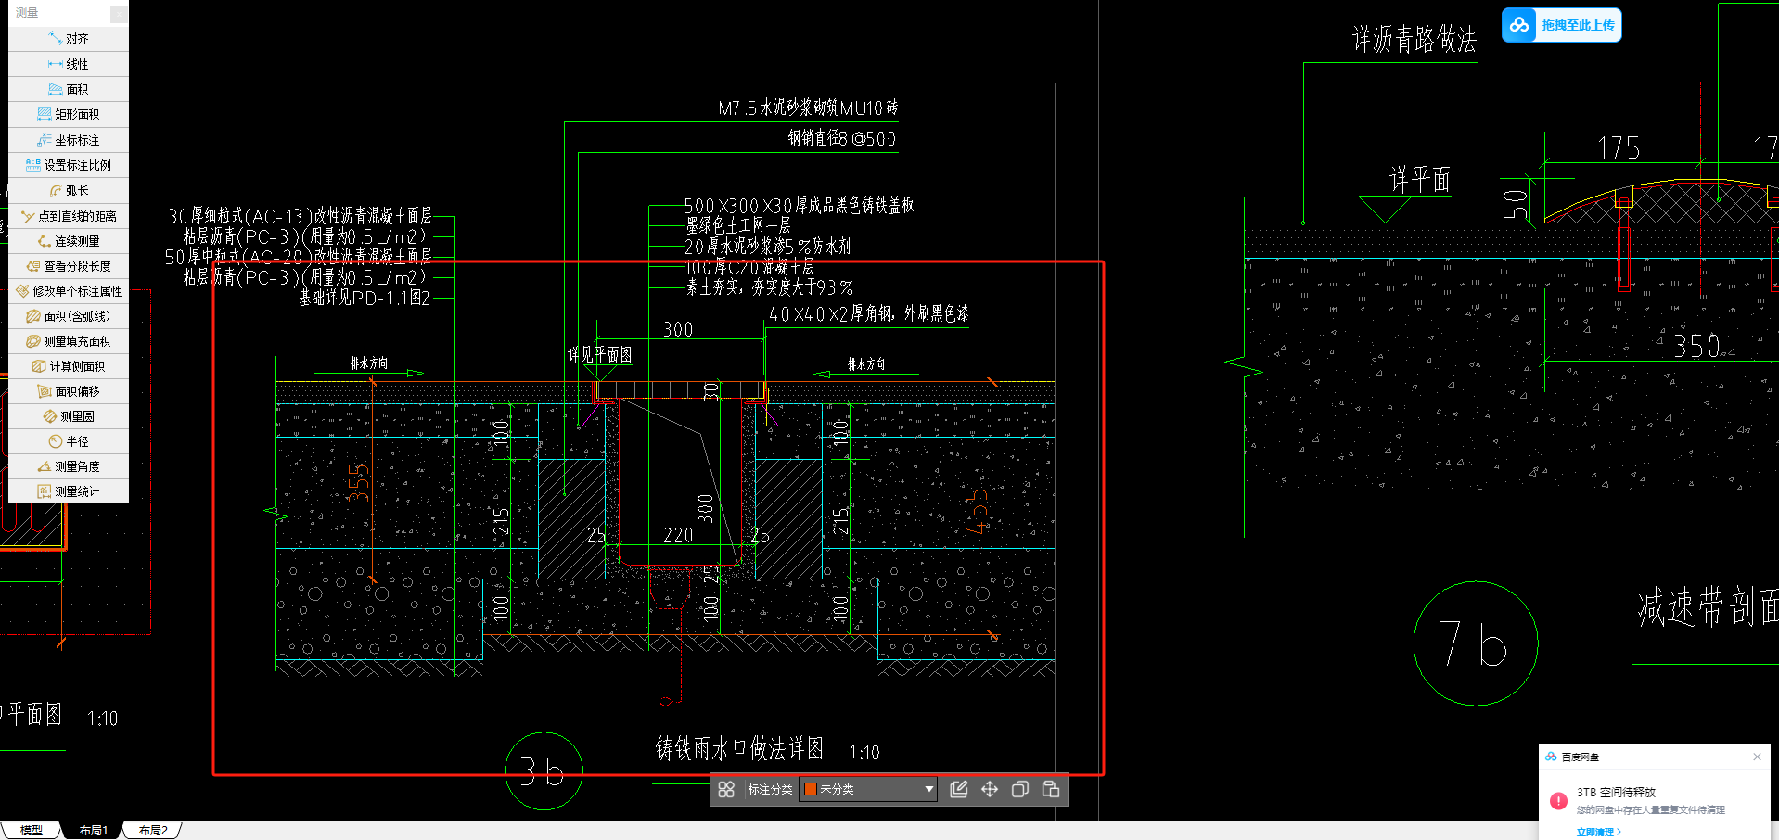The width and height of the screenshot is (1779, 840).
Task: Open the 未分类 annotation category dropdown
Action: pos(868,789)
